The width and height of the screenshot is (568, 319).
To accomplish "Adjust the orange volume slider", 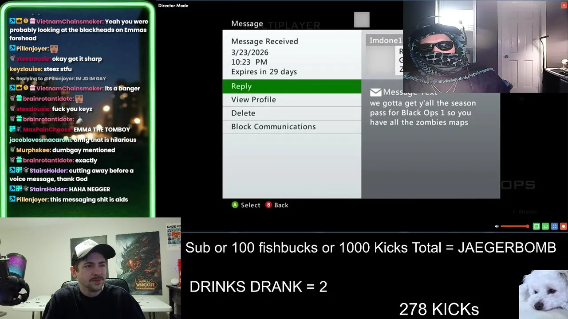I will pyautogui.click(x=515, y=226).
